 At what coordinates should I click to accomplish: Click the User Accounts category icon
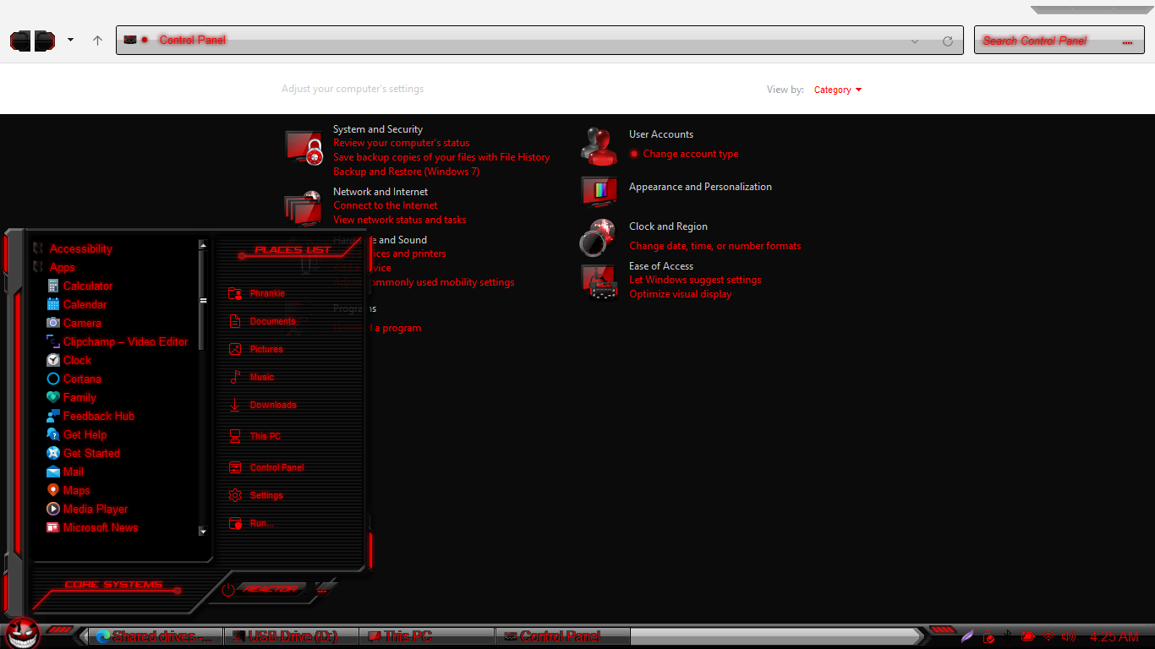[599, 145]
